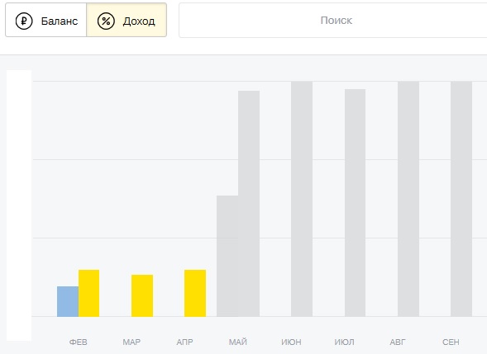Viewport: 487px width, 354px height.
Task: Select the yellow bar for ФЕВ
Action: click(88, 293)
